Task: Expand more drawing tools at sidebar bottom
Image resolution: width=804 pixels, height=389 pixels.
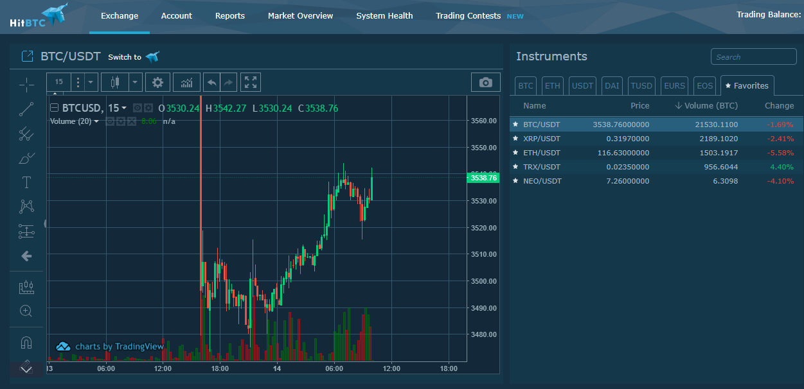Action: click(26, 369)
